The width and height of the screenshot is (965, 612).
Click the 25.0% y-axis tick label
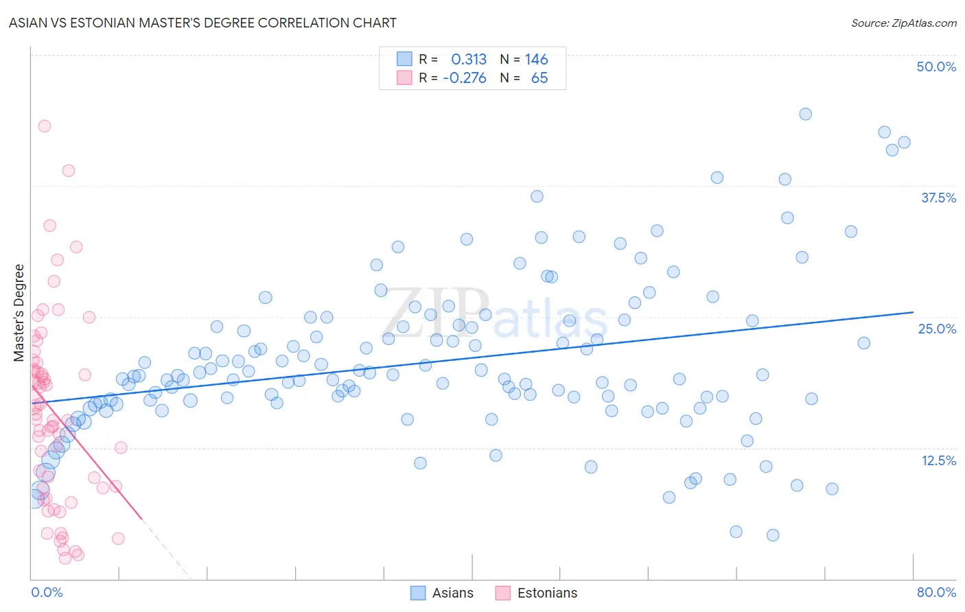937,329
